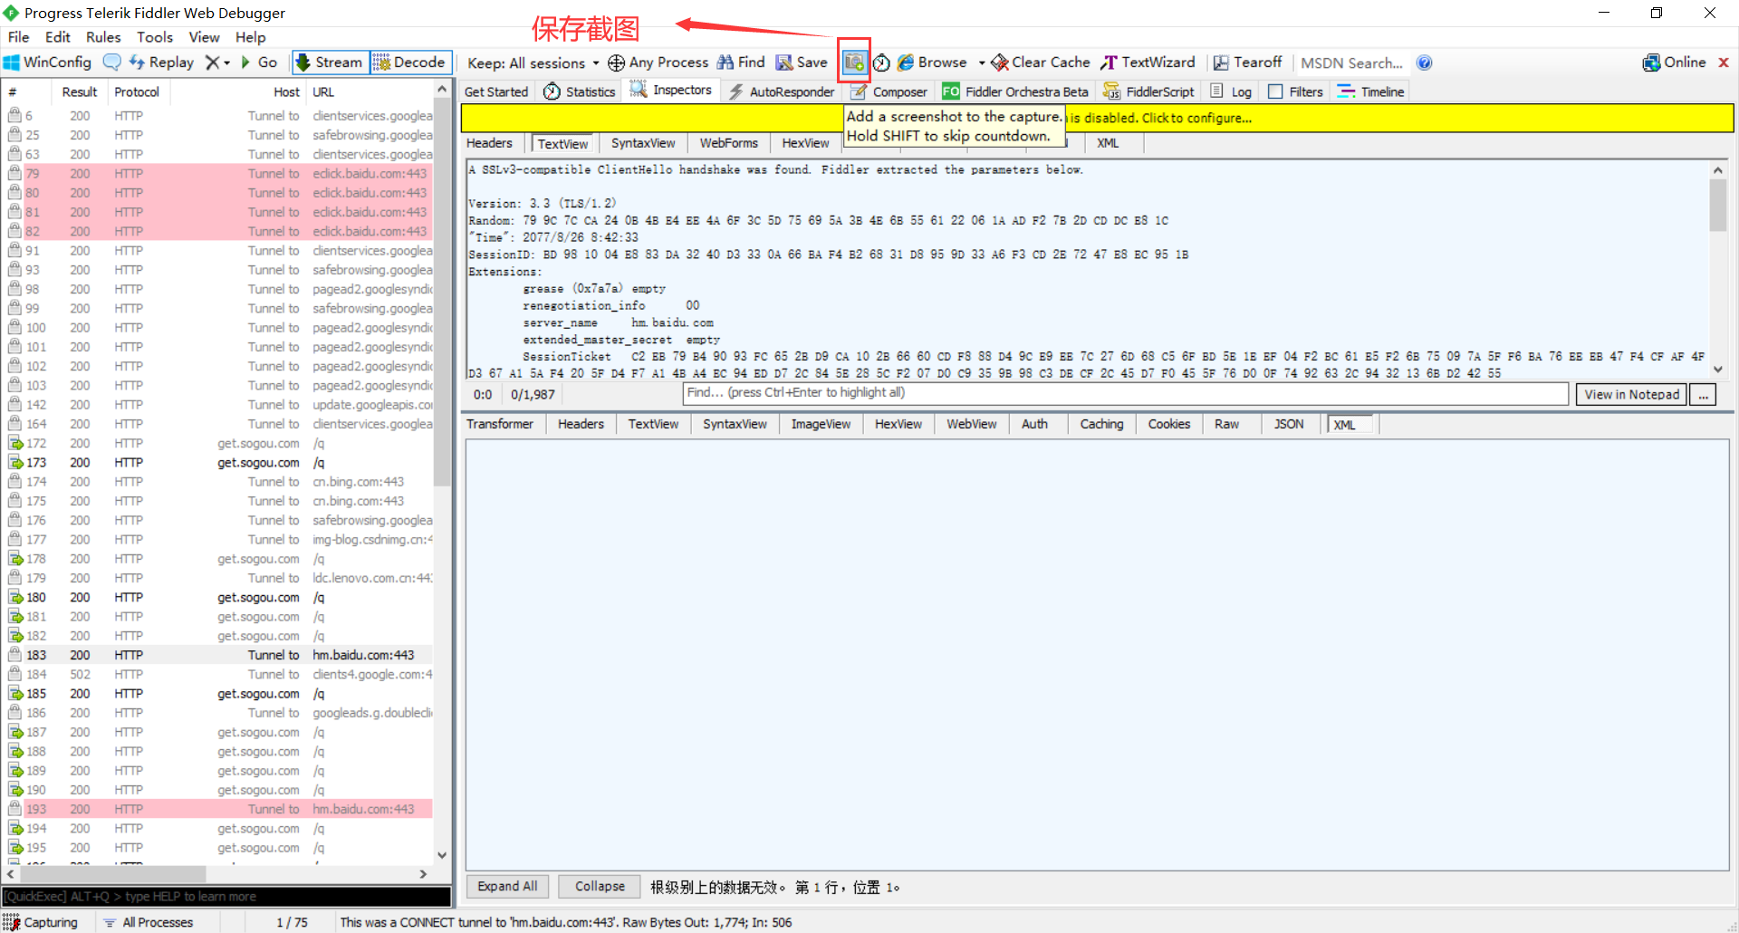Click the WinConfig toolbar icon
The image size is (1739, 933).
pos(48,63)
